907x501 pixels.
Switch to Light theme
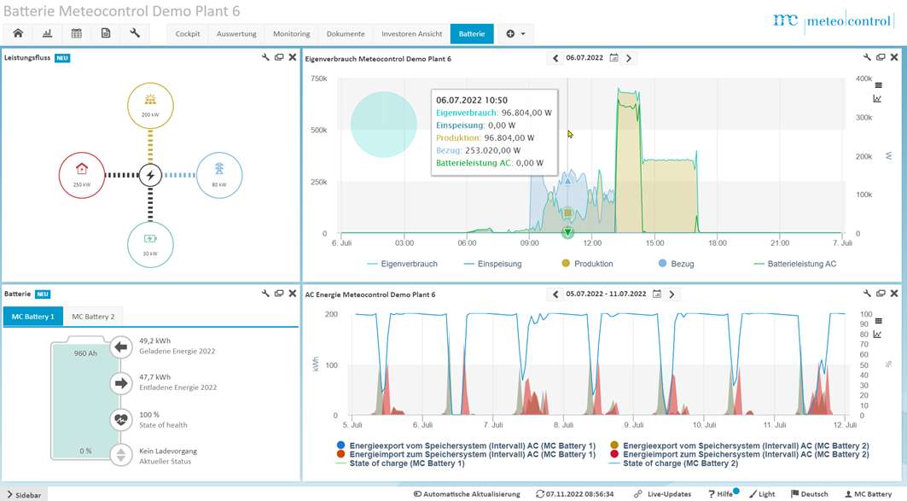click(763, 494)
